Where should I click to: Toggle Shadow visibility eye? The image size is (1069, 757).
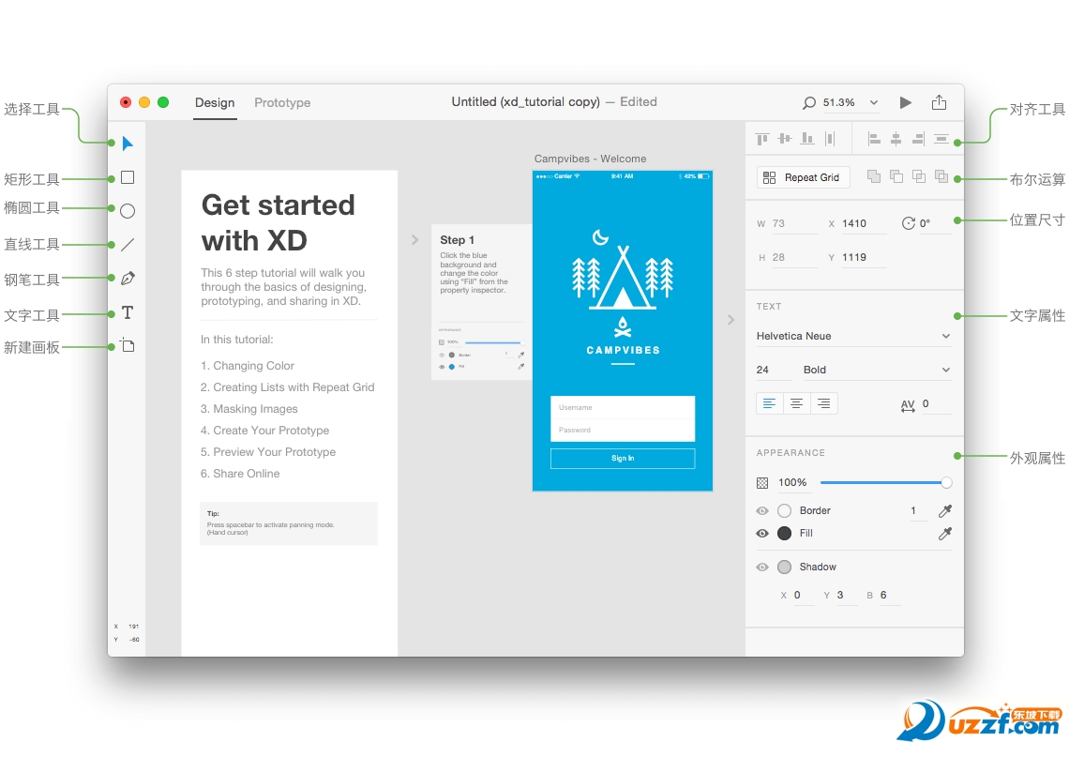tap(762, 567)
